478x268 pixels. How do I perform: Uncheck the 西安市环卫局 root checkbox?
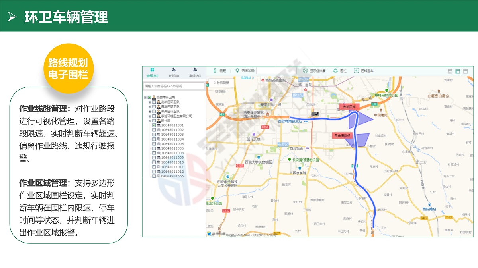click(149, 97)
